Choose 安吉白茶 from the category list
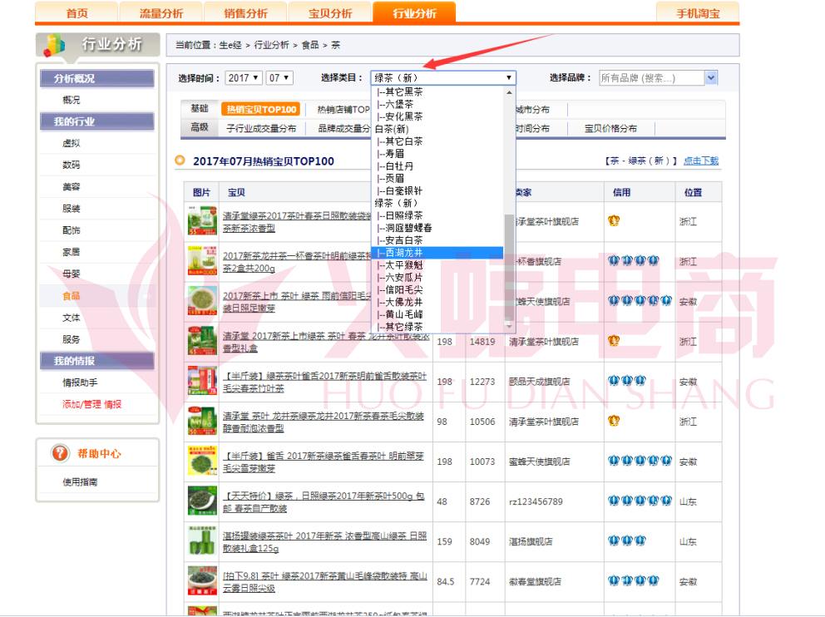 click(x=437, y=240)
